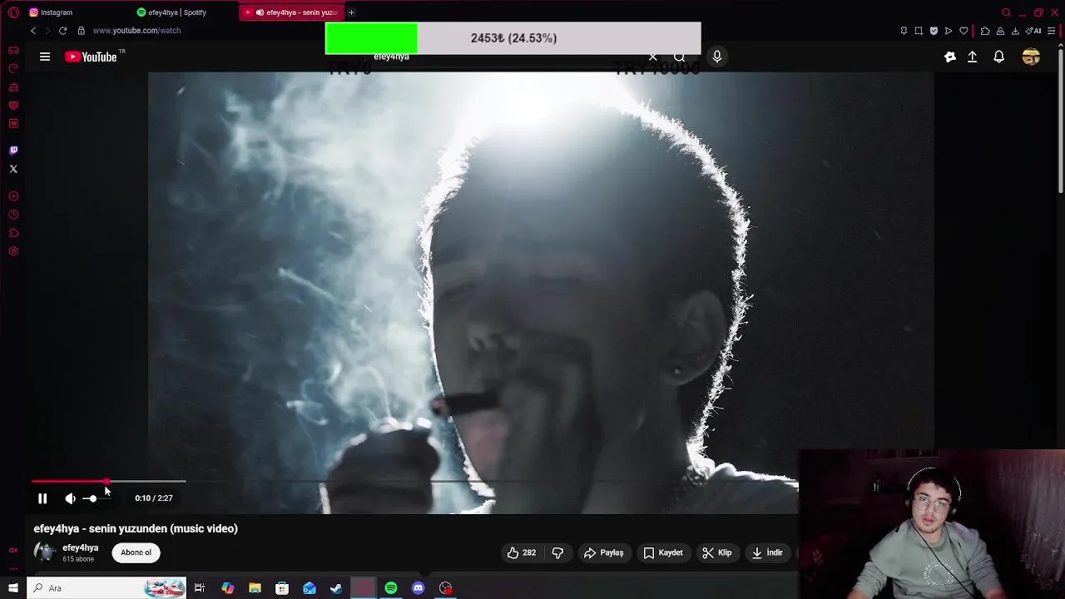Click the Kaydet save button
1065x599 pixels.
pyautogui.click(x=663, y=552)
